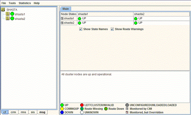Image resolution: width=191 pixels, height=115 pixels.
Task: Switch to the crm tab
Action: (14, 112)
